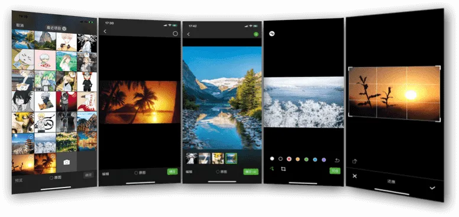The image size is (459, 217).
Task: Choose the white brush color
Action: tap(272, 158)
